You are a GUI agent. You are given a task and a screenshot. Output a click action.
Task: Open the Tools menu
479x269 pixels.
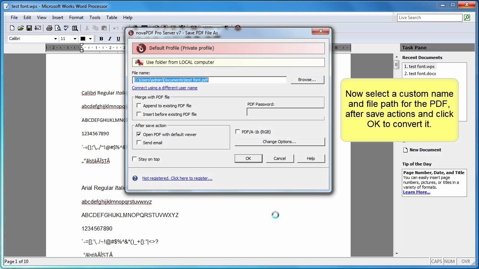click(x=95, y=18)
